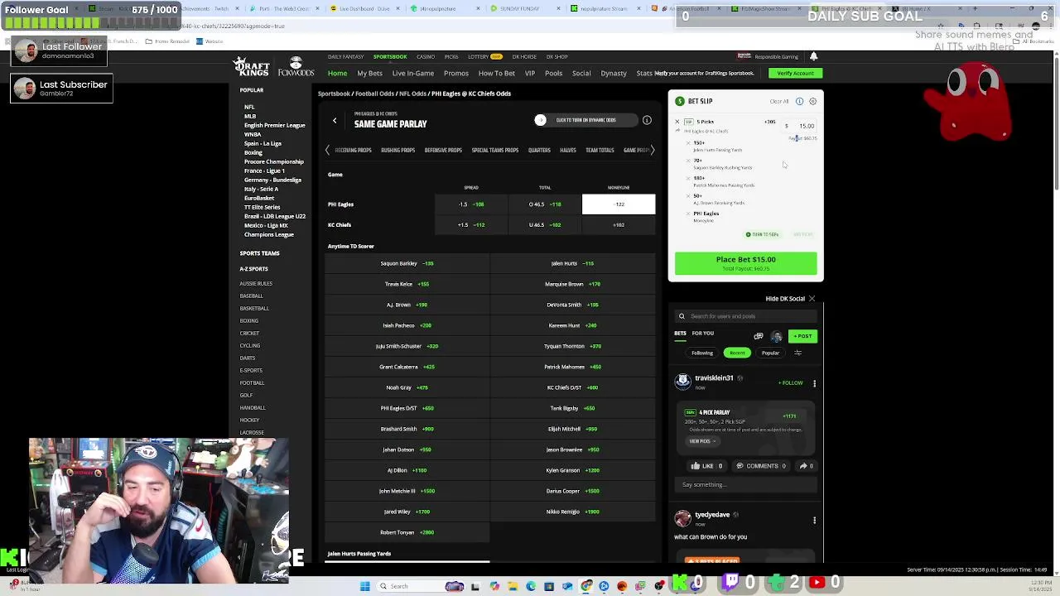
Task: Open Defensive Props tab
Action: (x=443, y=151)
